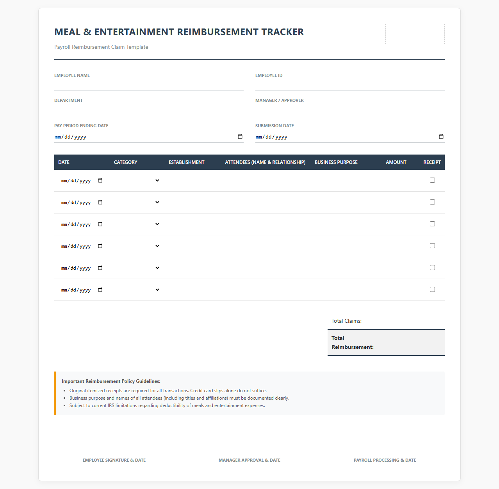Click the Meal & Entertainment Reimbursement Tracker title

179,32
